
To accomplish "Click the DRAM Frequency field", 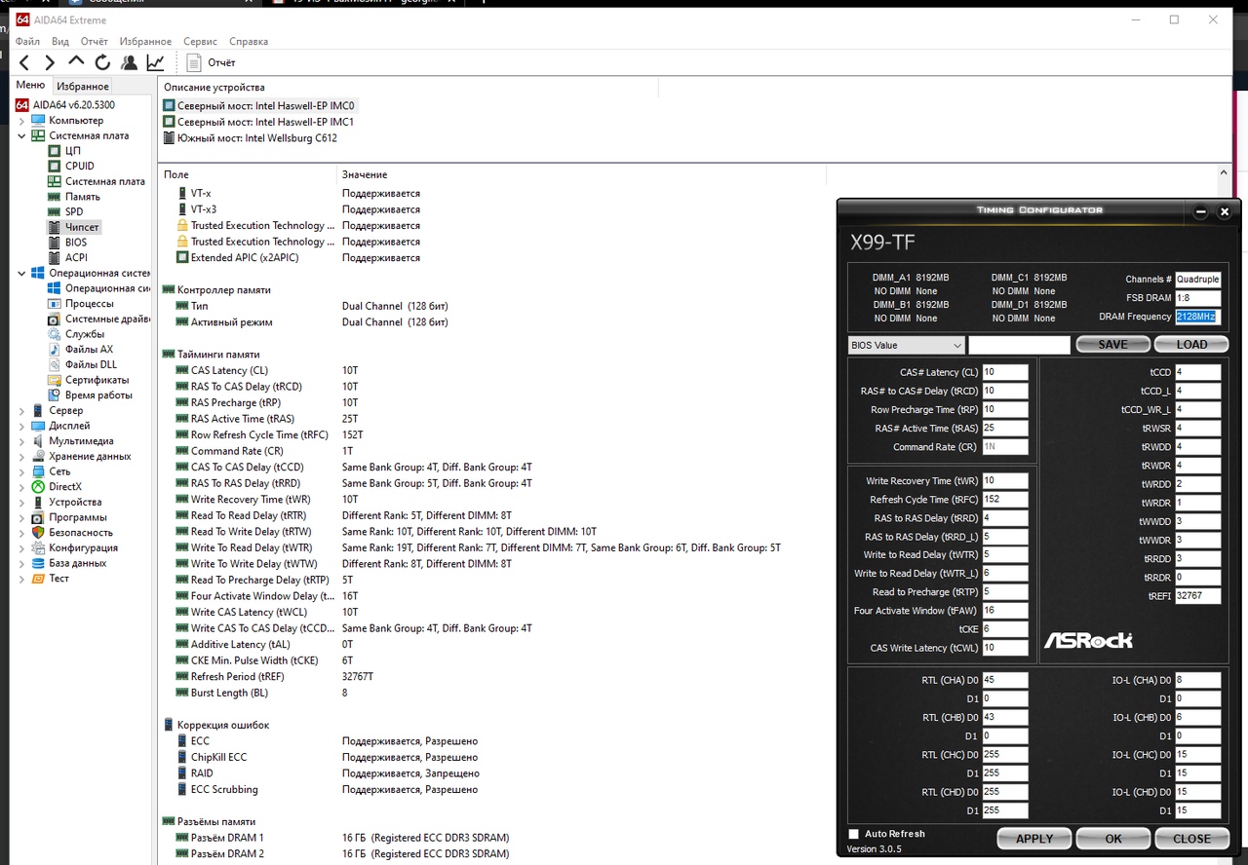I will [1197, 317].
